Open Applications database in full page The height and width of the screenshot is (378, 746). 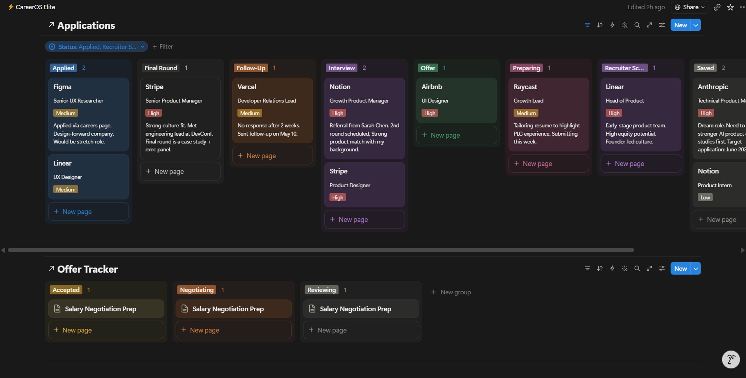(x=649, y=25)
